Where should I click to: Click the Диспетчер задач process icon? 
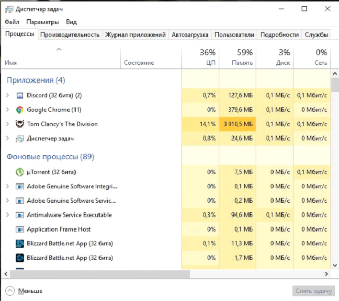point(20,139)
